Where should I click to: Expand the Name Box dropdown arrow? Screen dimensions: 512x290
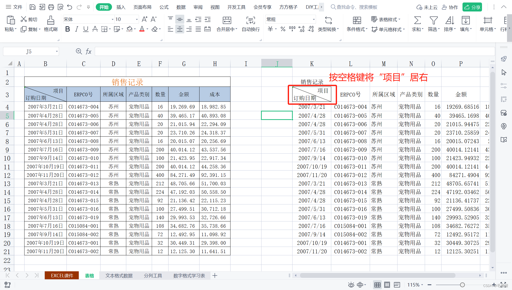(x=57, y=52)
